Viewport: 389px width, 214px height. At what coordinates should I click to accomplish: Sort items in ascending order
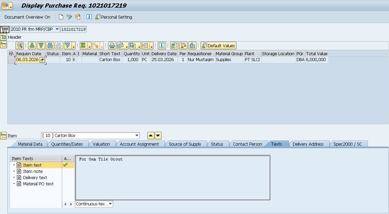click(x=32, y=46)
